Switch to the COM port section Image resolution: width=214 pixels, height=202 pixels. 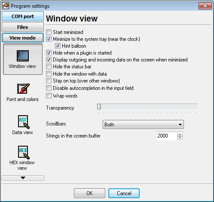23,16
